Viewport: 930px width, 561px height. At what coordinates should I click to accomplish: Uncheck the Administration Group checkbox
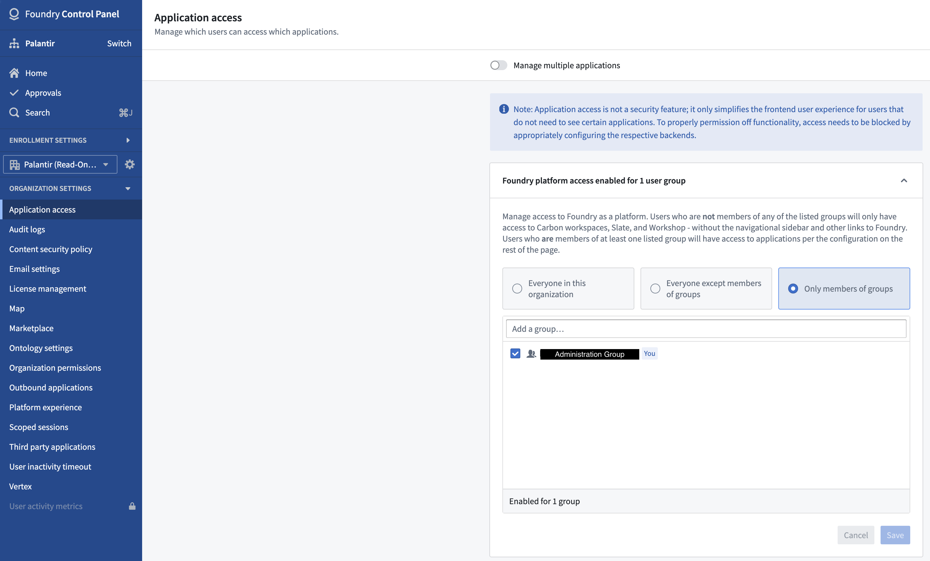coord(515,353)
